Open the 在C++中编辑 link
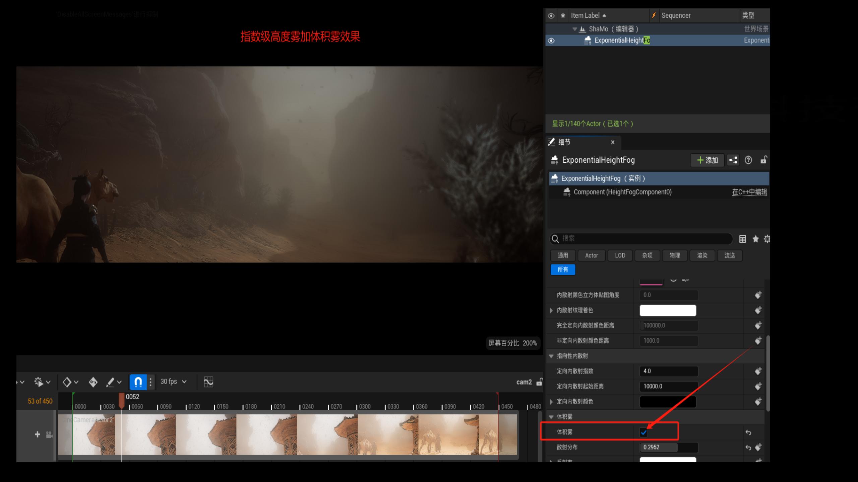This screenshot has width=858, height=482. [749, 192]
